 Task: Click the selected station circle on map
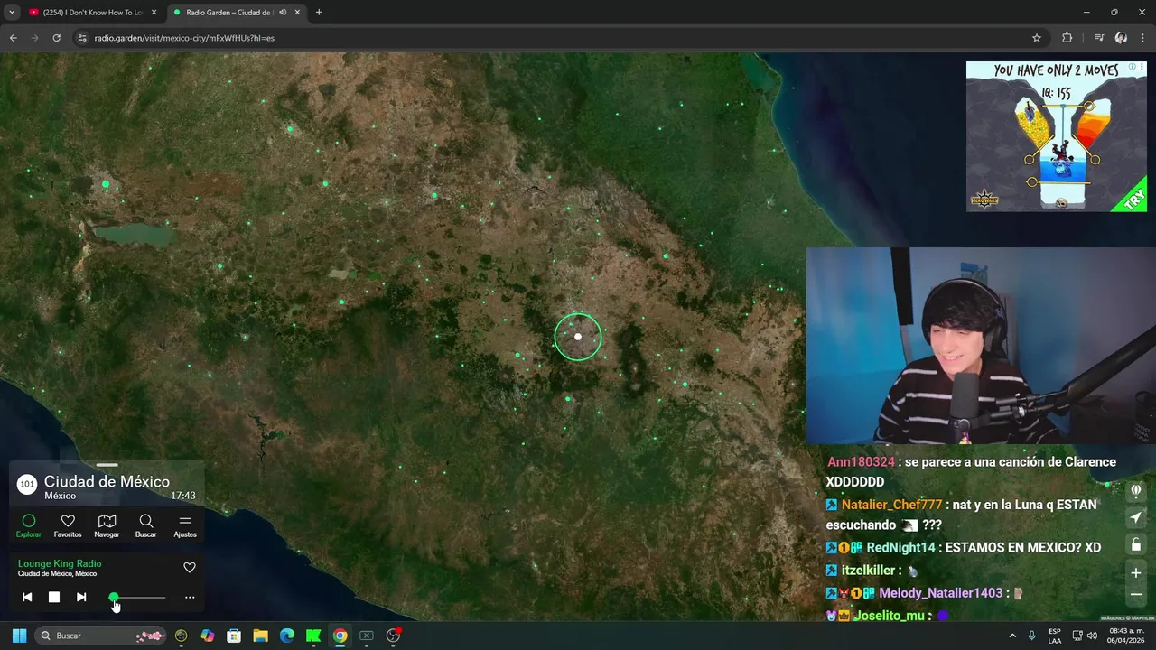tap(578, 337)
